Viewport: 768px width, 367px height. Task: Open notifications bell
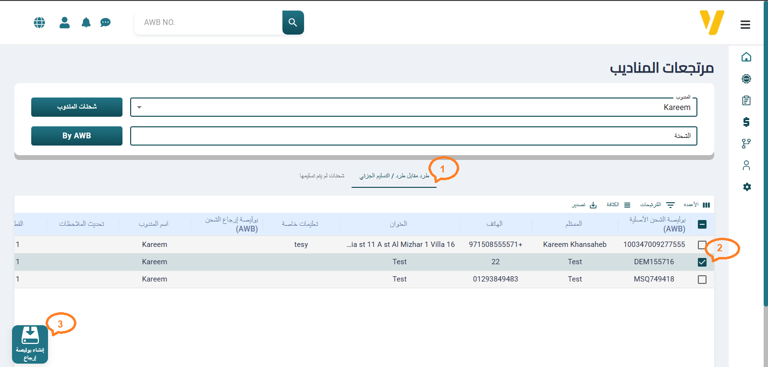pyautogui.click(x=86, y=23)
